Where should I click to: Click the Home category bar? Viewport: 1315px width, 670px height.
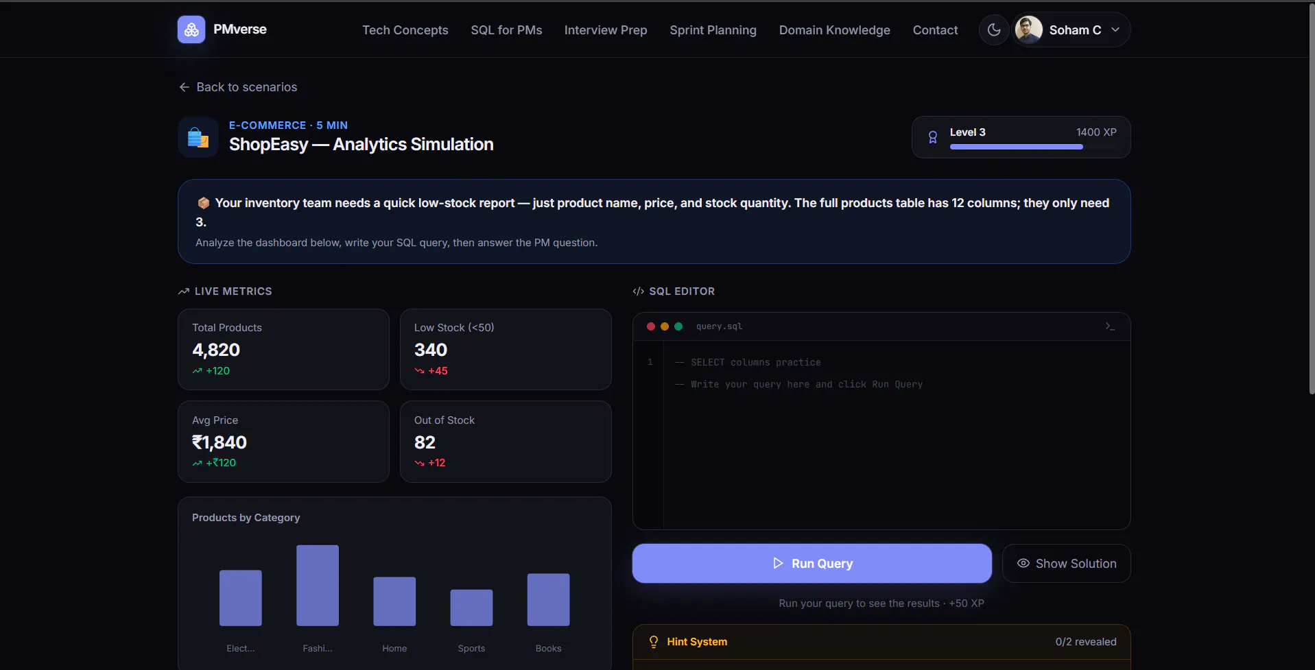[394, 601]
